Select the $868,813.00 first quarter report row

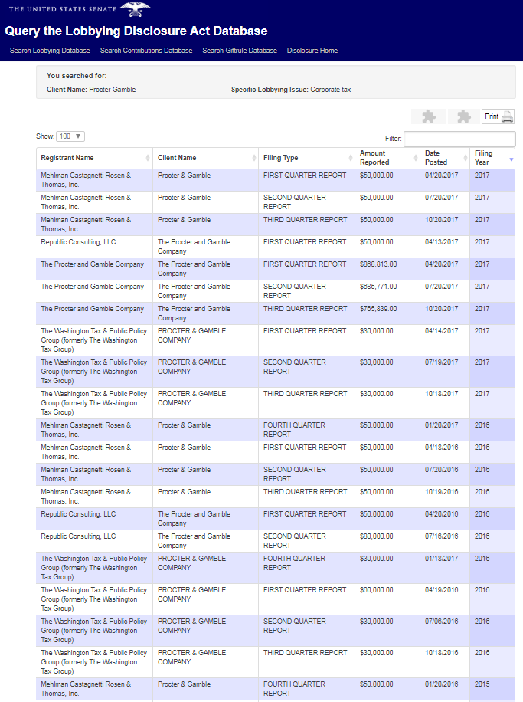(276, 269)
